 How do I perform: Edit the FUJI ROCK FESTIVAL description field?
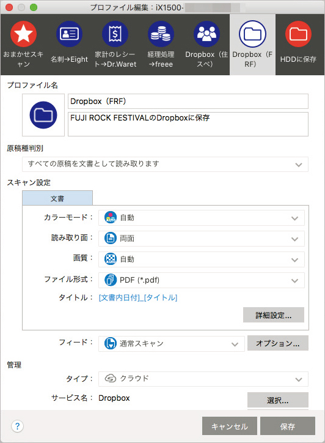[188, 124]
